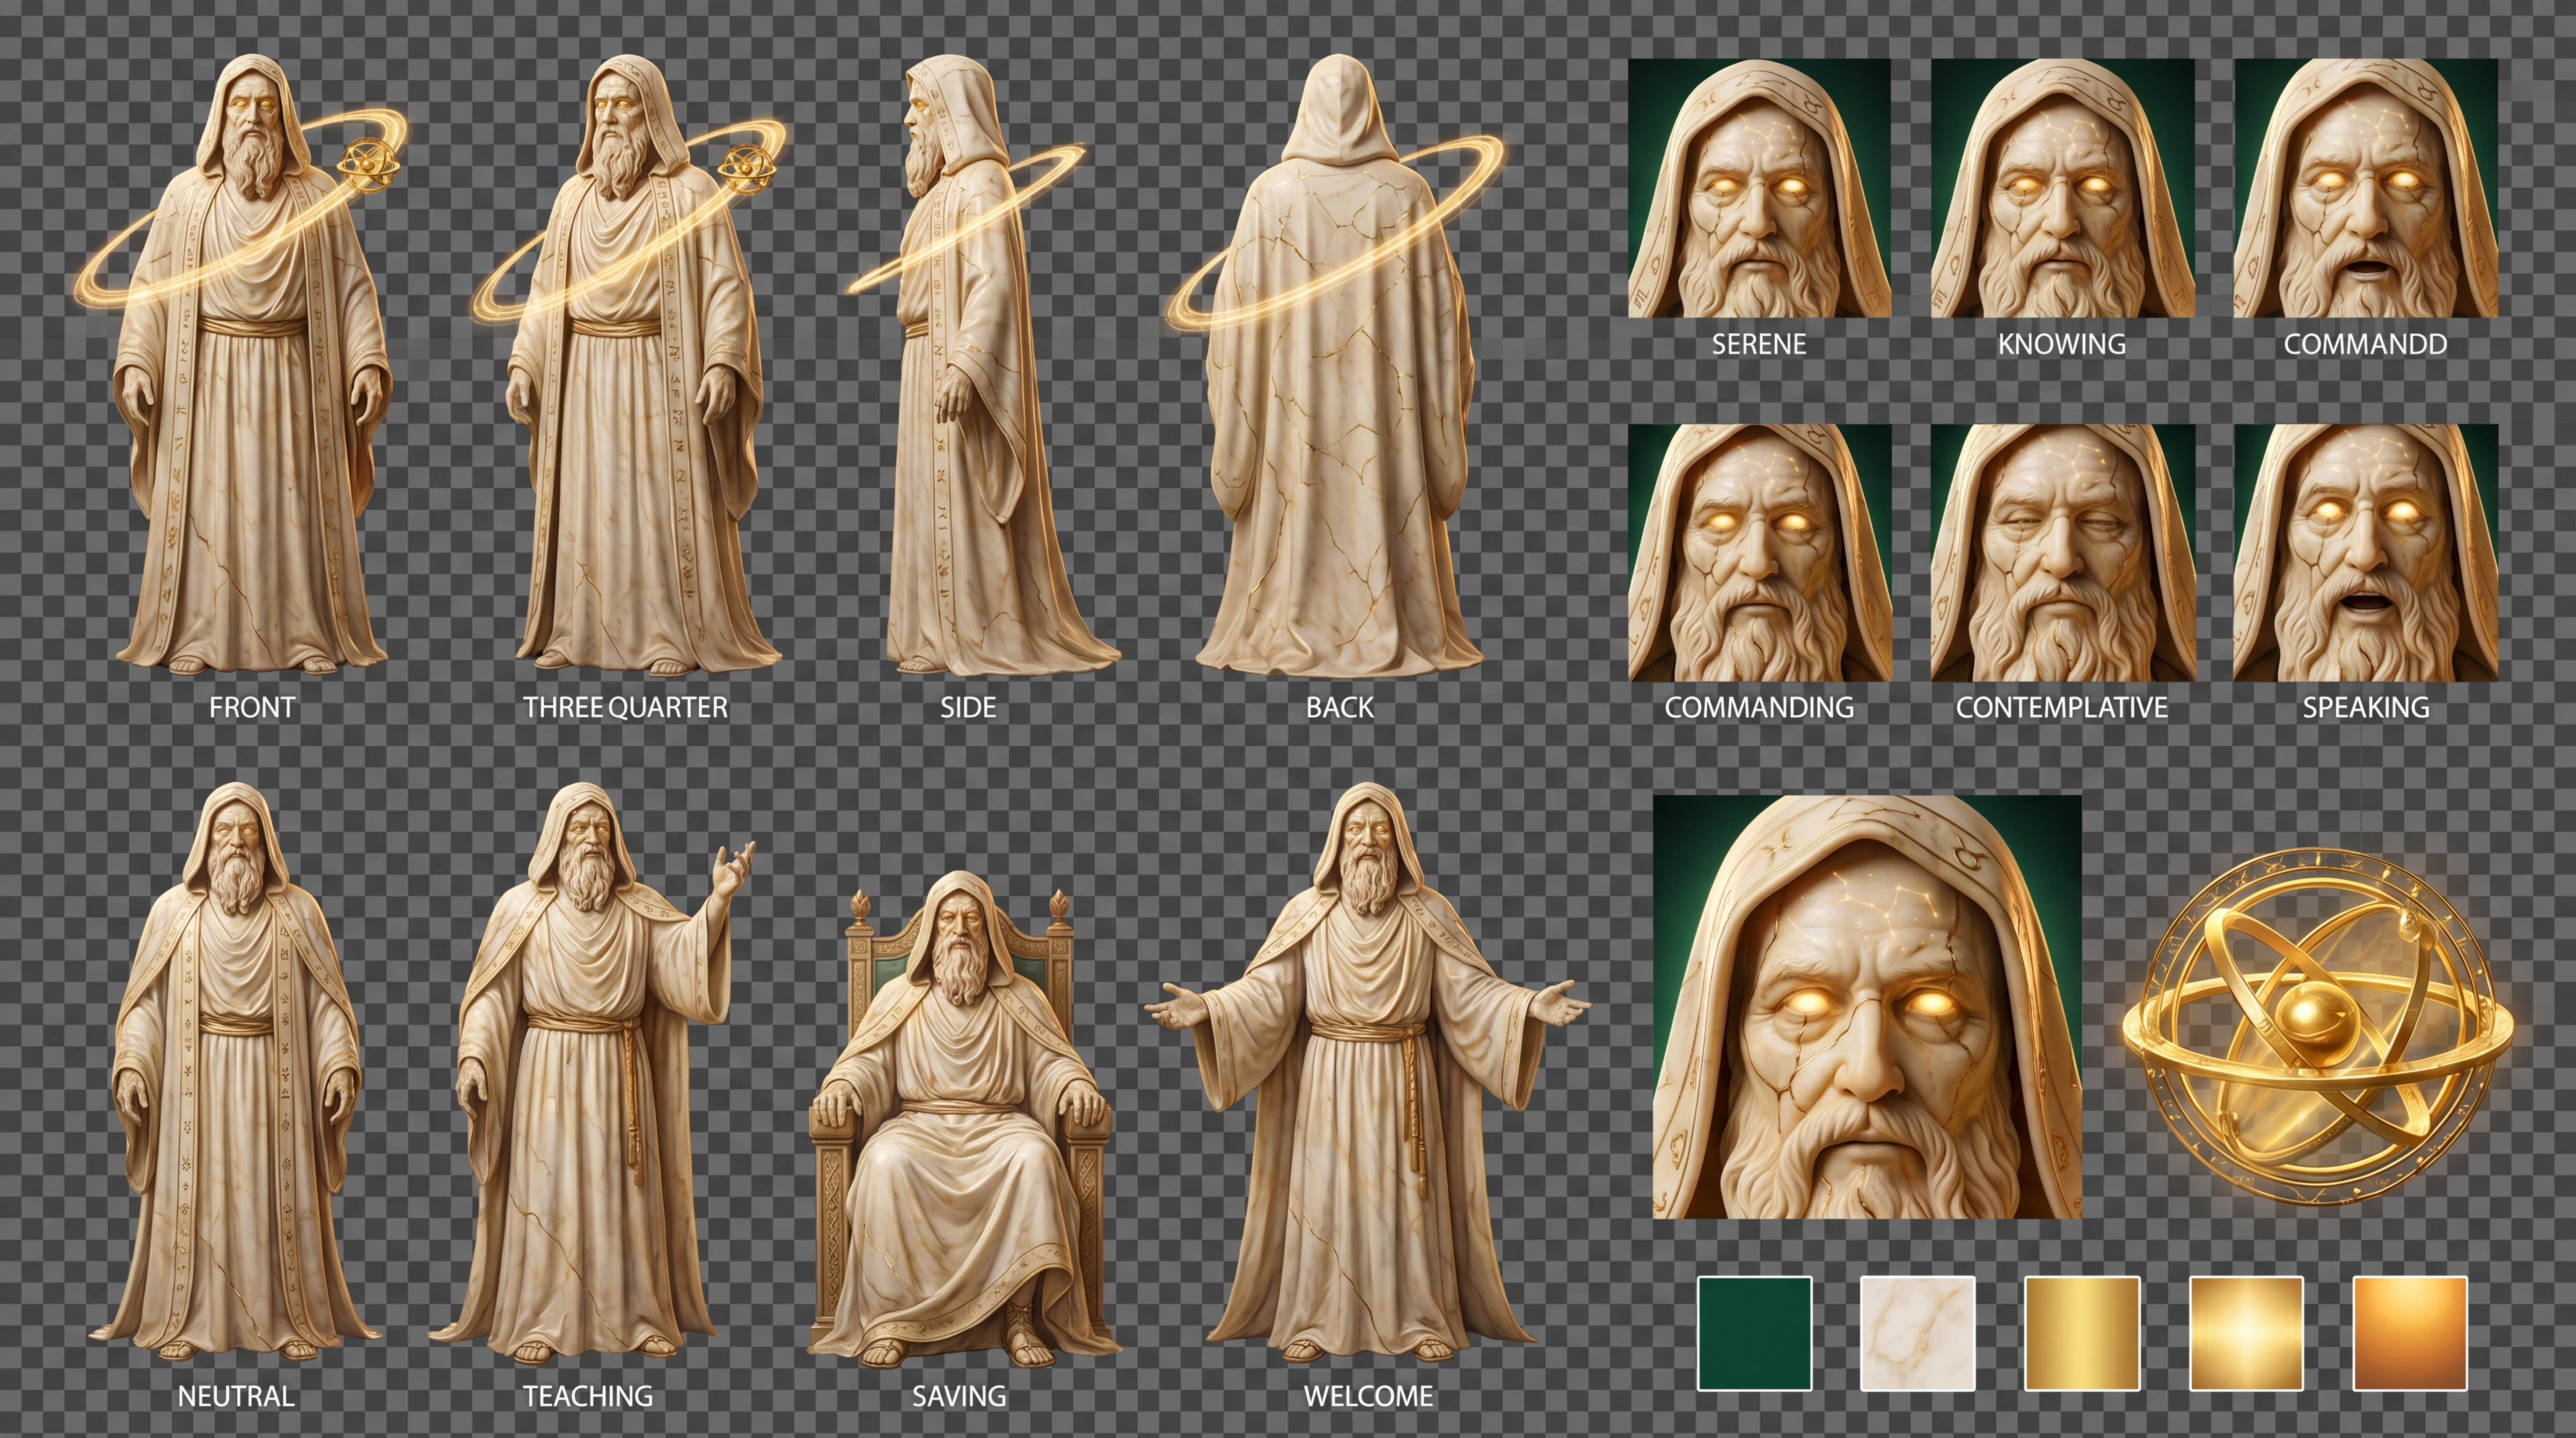Pick the dark green color swatch

(x=1755, y=1334)
